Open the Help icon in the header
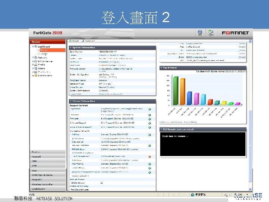Screen dimensions: 269x202 [200, 33]
